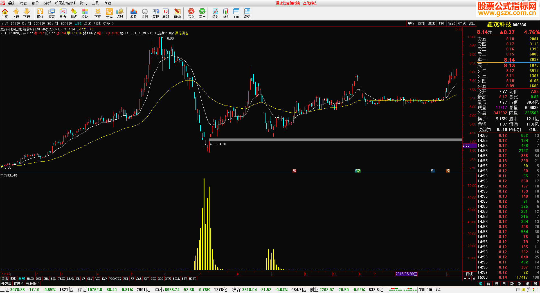Click the 关联报价 related quotes tab

click(33, 283)
